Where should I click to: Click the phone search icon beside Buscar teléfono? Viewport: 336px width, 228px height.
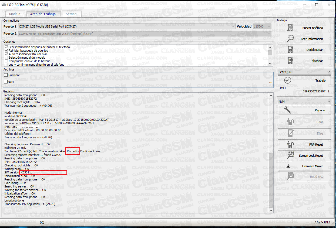290,28
